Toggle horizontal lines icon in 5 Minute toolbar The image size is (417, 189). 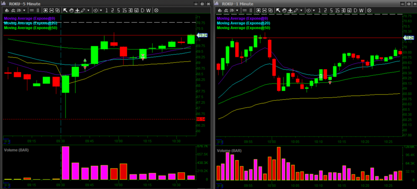32,10
